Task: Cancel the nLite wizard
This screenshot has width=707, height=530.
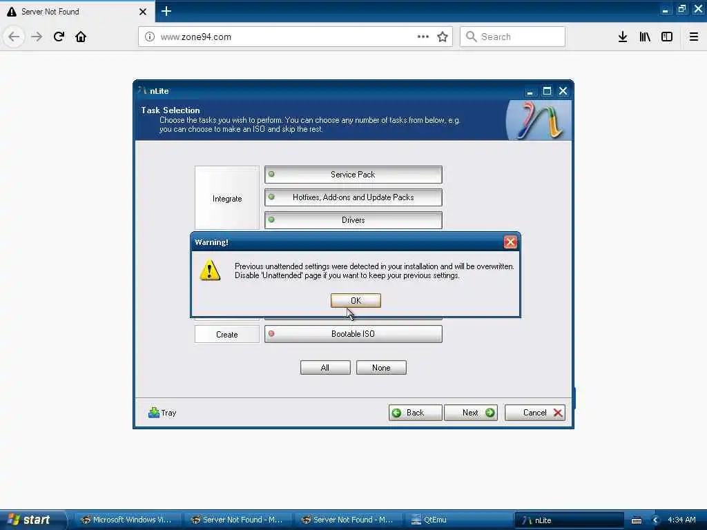Action: (x=535, y=413)
